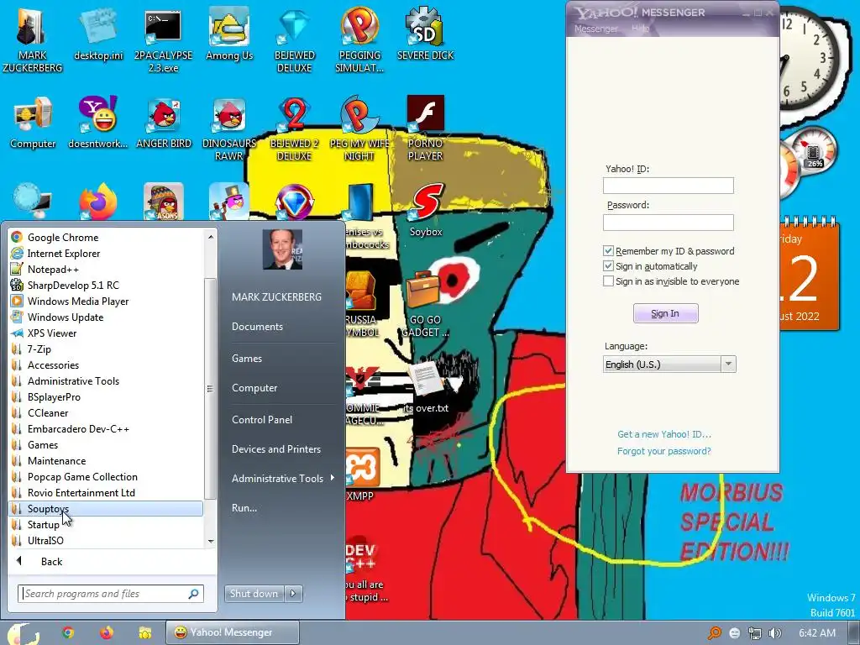Image resolution: width=860 pixels, height=645 pixels.
Task: Click the Start menu programs scrollbar thumb
Action: pyautogui.click(x=210, y=388)
